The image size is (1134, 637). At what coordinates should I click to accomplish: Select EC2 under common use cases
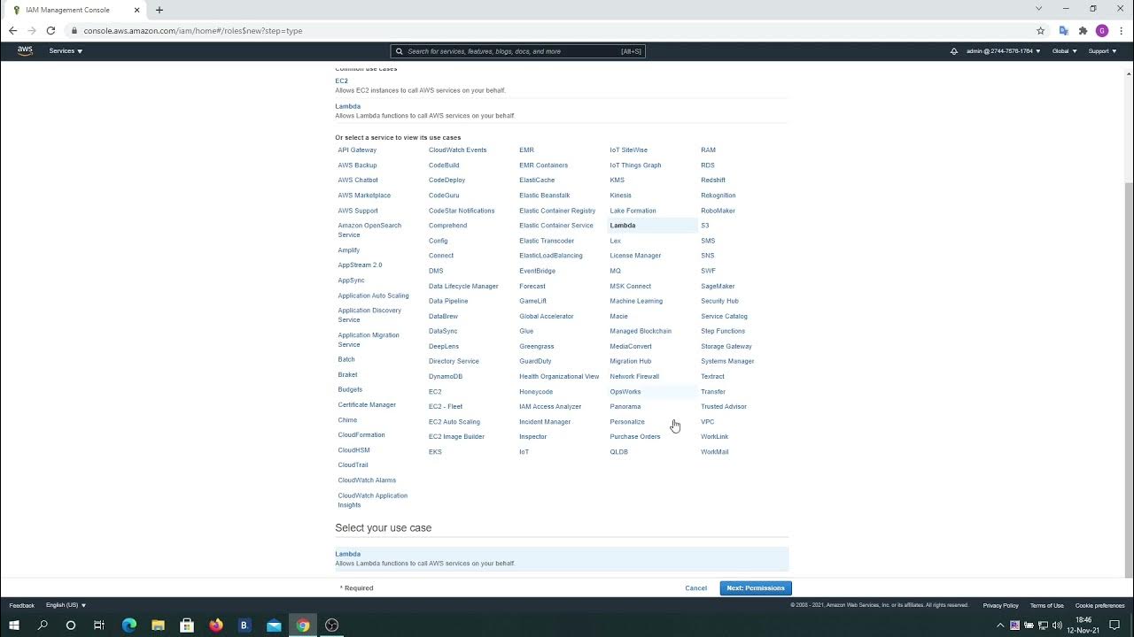(341, 81)
